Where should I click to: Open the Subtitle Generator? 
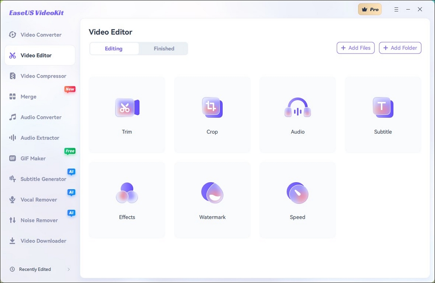[x=42, y=179]
